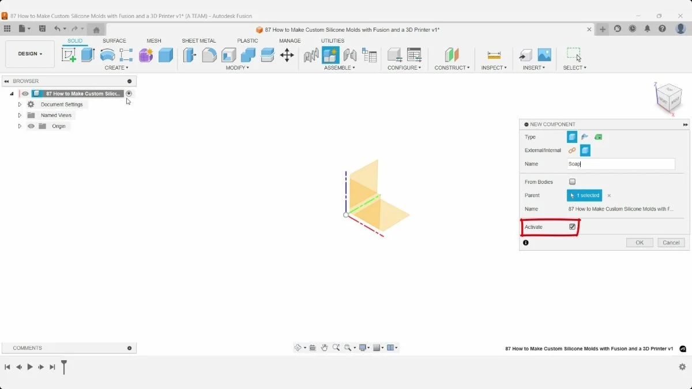This screenshot has height=389, width=692.
Task: Open the DESIGN workspace dropdown
Action: click(30, 54)
